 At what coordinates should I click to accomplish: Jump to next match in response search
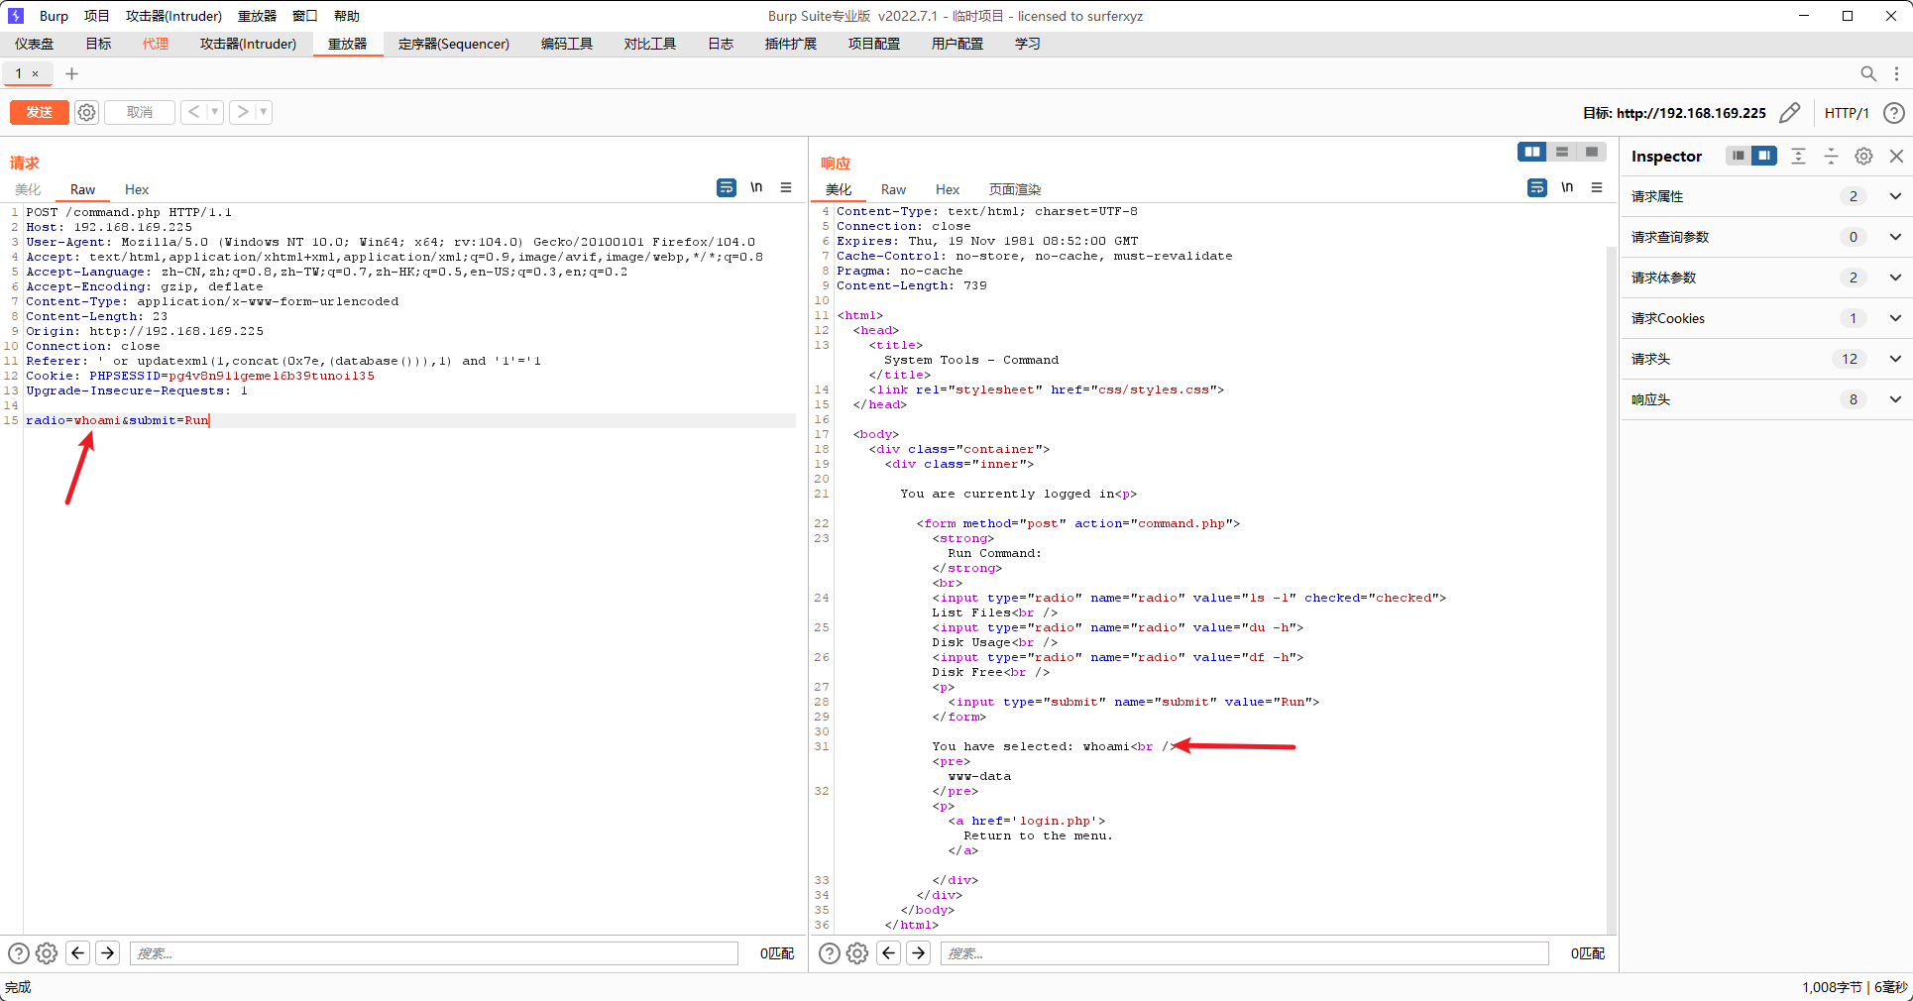919,953
